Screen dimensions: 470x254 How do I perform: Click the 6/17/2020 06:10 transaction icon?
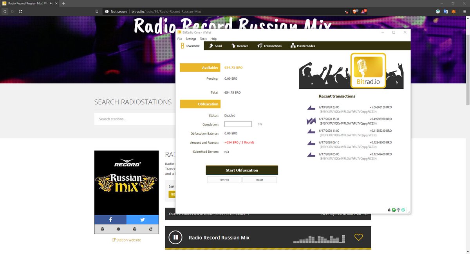point(311,143)
